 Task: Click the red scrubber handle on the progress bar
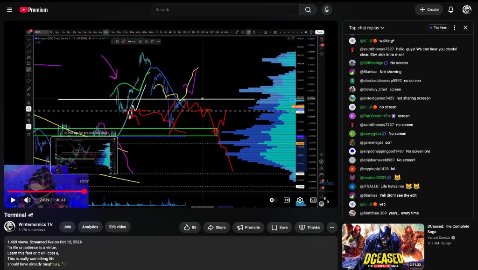pos(84,192)
